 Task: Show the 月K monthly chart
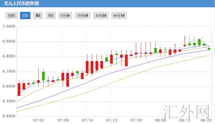click(x=50, y=15)
